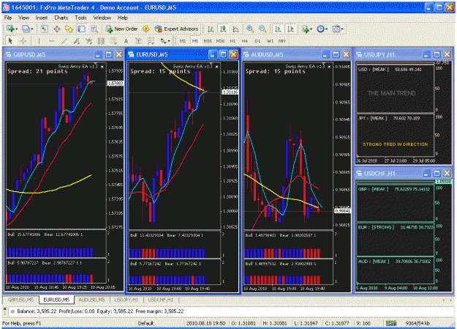The image size is (457, 329).
Task: Select the Crosshair tool
Action: (23, 41)
